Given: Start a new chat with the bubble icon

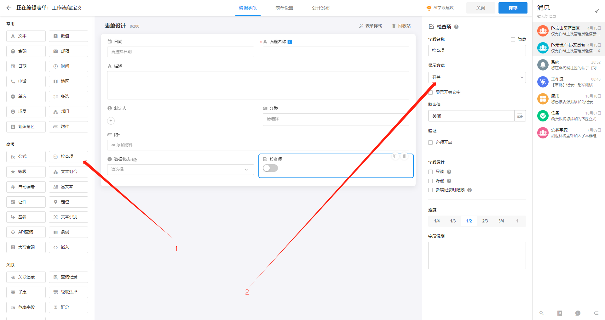Looking at the screenshot, I should point(578,313).
